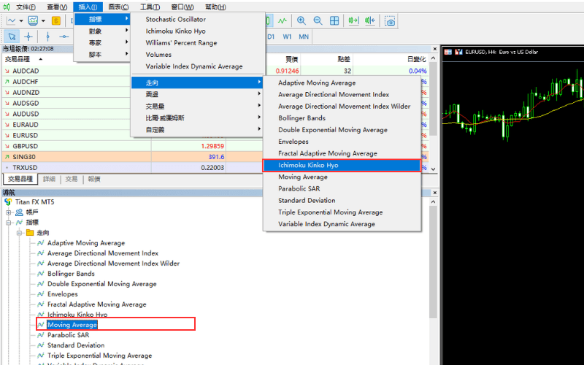Image resolution: width=584 pixels, height=365 pixels.
Task: Click the chart shift icon
Action: click(372, 21)
